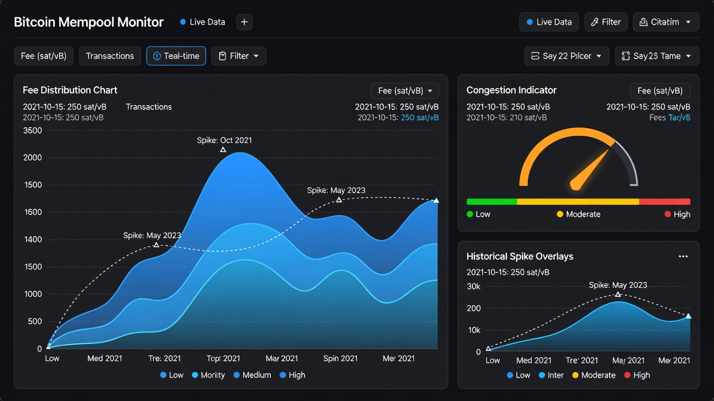
Task: Click the red High segment of congestion bar
Action: (665, 202)
